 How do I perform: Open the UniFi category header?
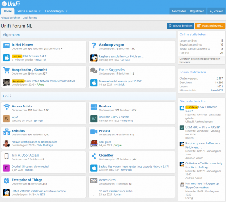click(x=7, y=96)
